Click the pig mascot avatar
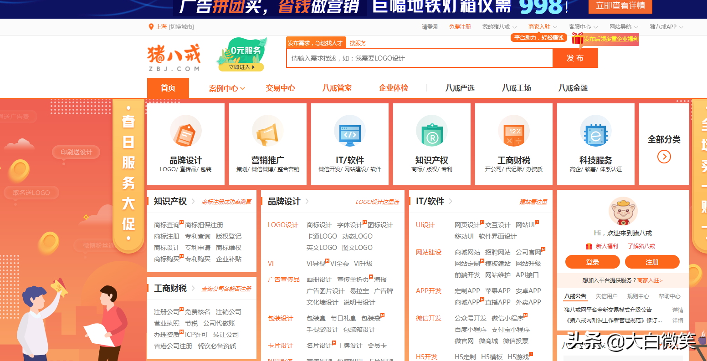 point(623,211)
